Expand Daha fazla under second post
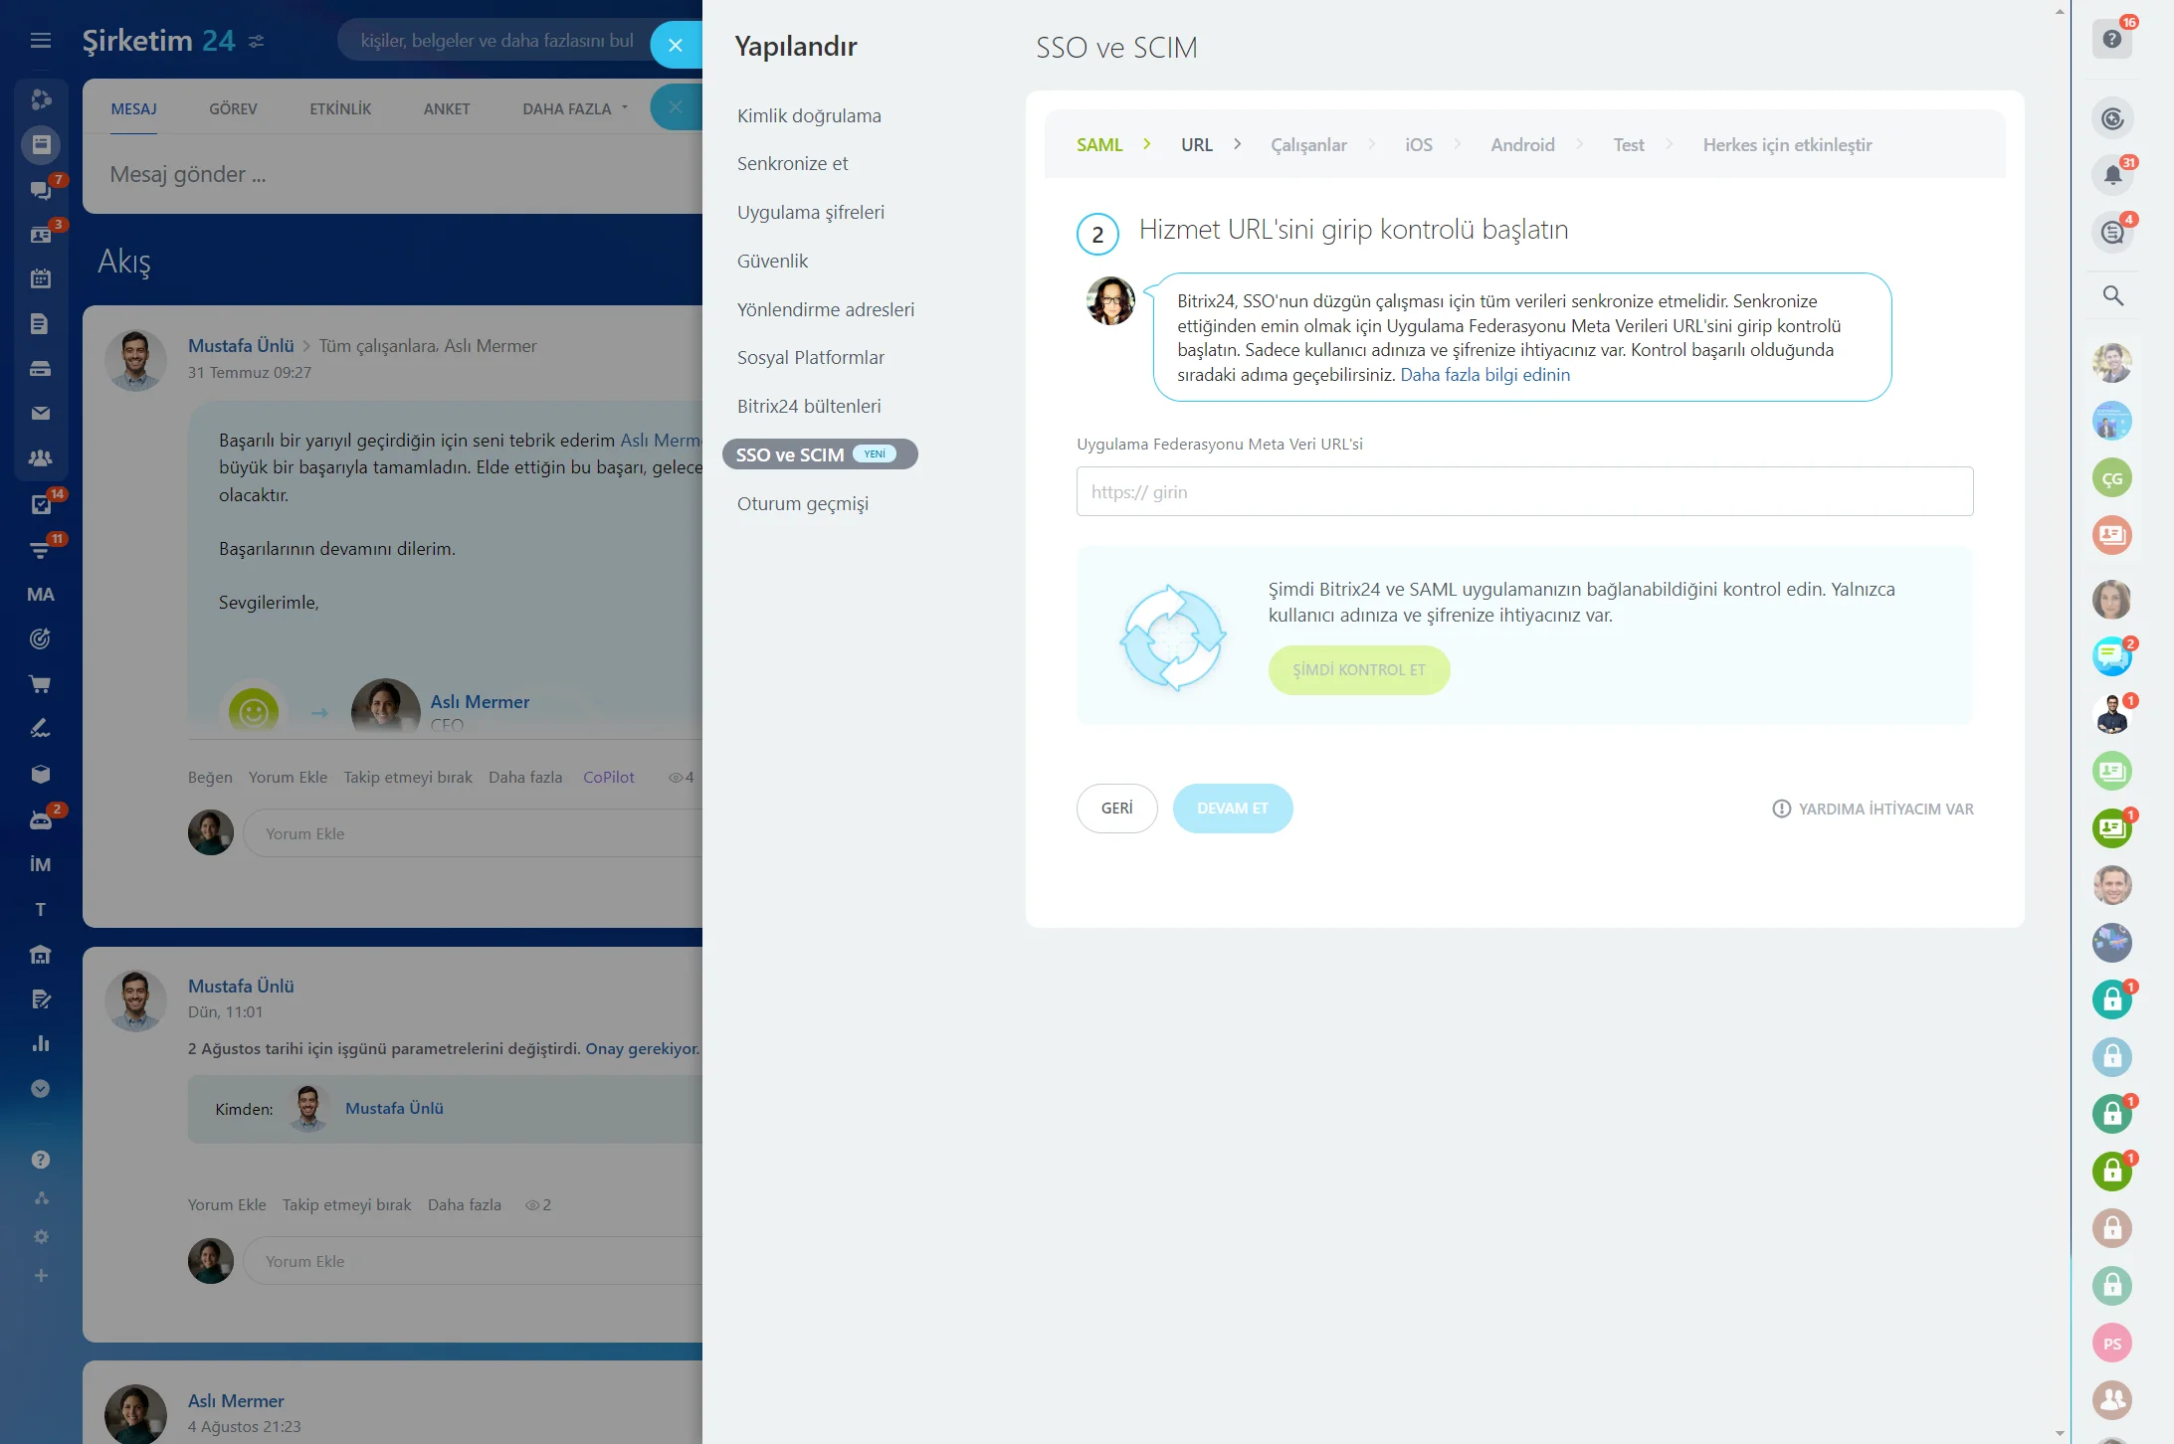 click(x=465, y=1204)
